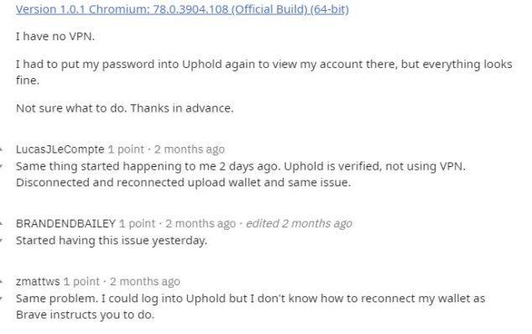Upvote zmattws's comment
The width and height of the screenshot is (532, 334).
pos(2,281)
